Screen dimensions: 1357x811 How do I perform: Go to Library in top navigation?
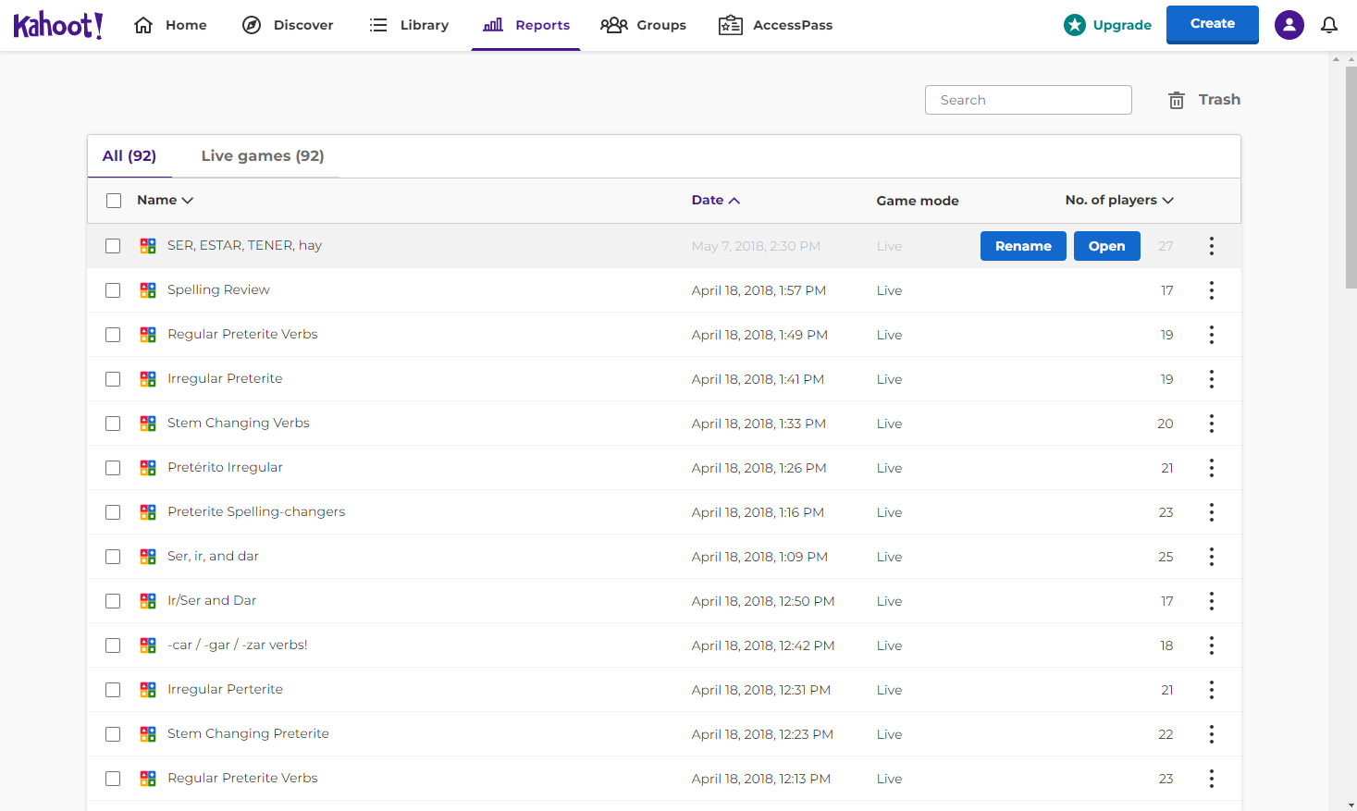pyautogui.click(x=409, y=25)
